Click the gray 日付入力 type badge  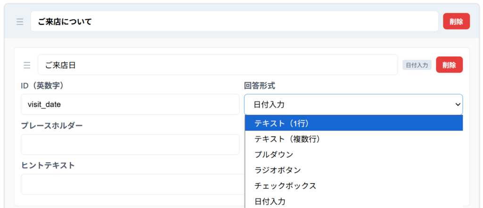[x=416, y=65]
